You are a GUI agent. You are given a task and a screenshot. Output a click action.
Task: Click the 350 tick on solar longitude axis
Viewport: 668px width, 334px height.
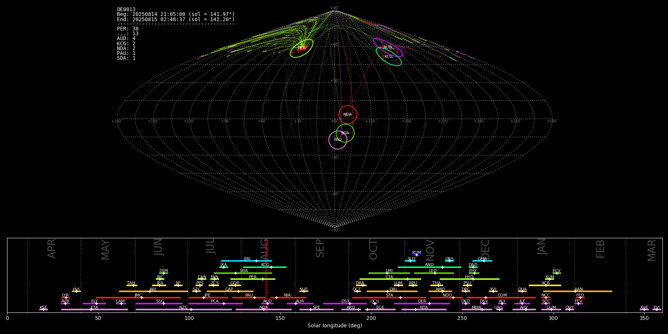644,318
